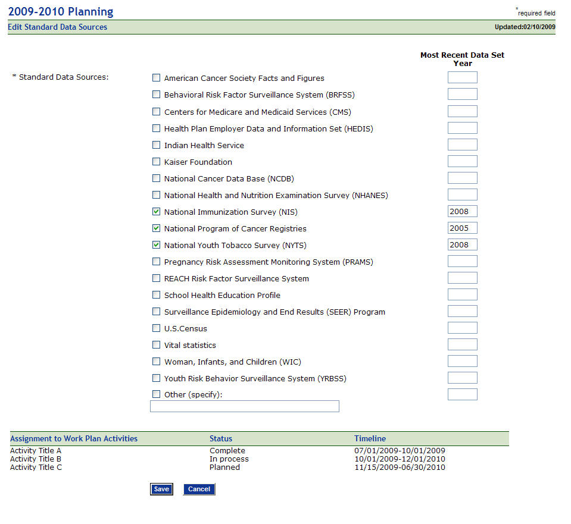Click the HEDIS year input box
The height and width of the screenshot is (524, 571).
pos(462,128)
